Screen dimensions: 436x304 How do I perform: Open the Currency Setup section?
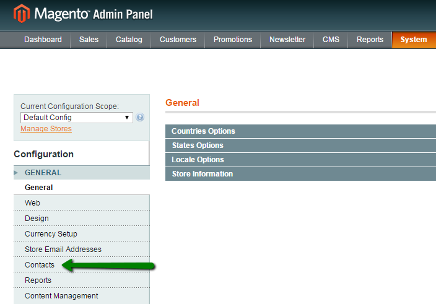tap(82, 233)
